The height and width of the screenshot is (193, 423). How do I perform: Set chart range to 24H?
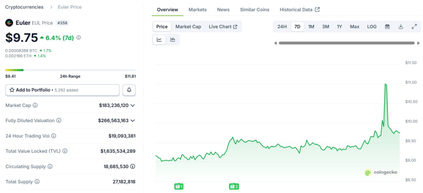(x=282, y=27)
